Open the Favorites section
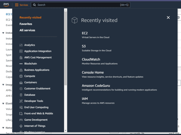 (26, 24)
